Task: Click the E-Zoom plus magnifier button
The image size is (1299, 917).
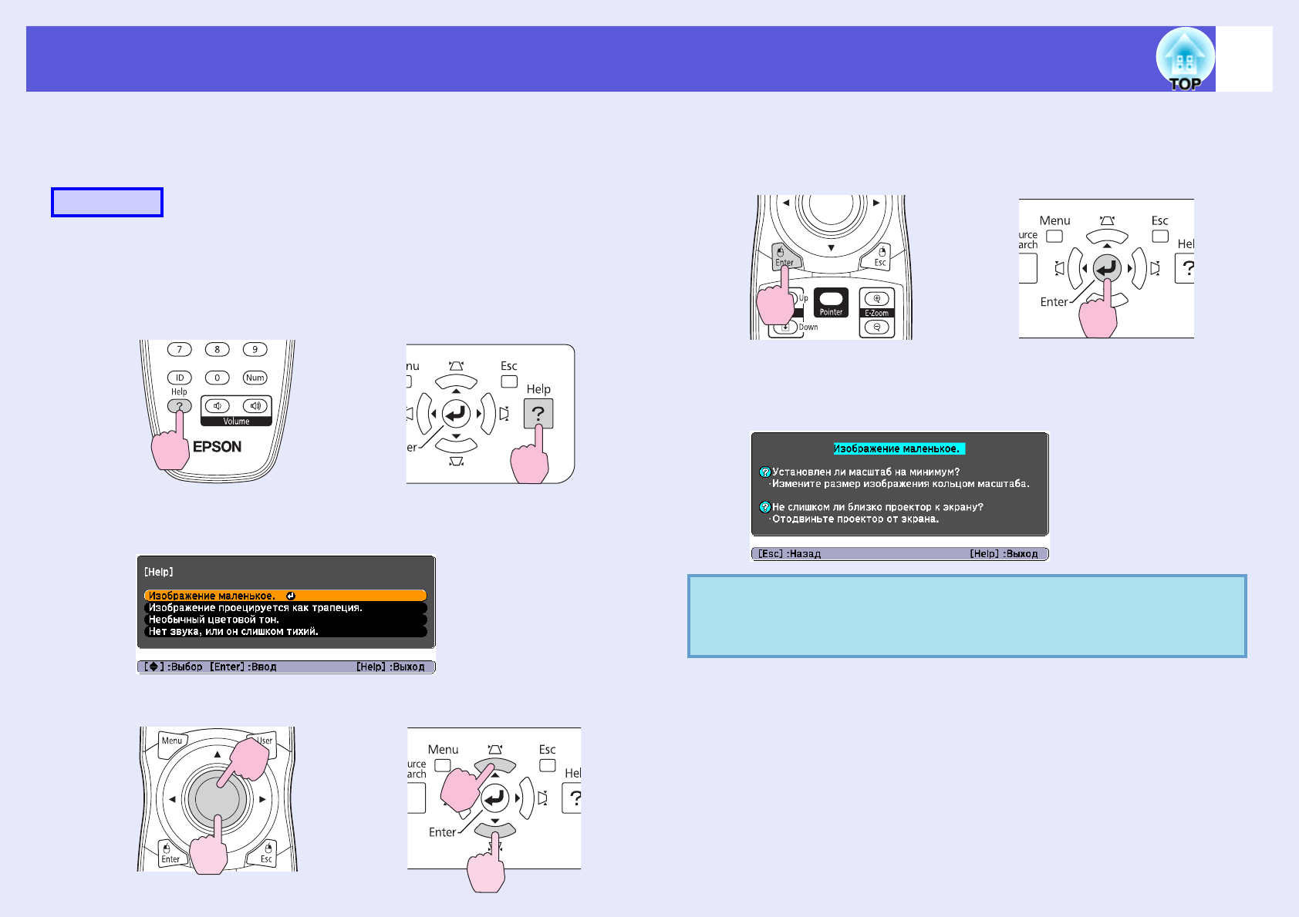Action: (x=876, y=299)
